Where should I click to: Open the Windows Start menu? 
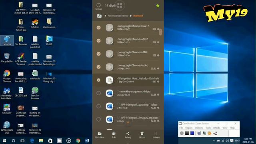4,140
